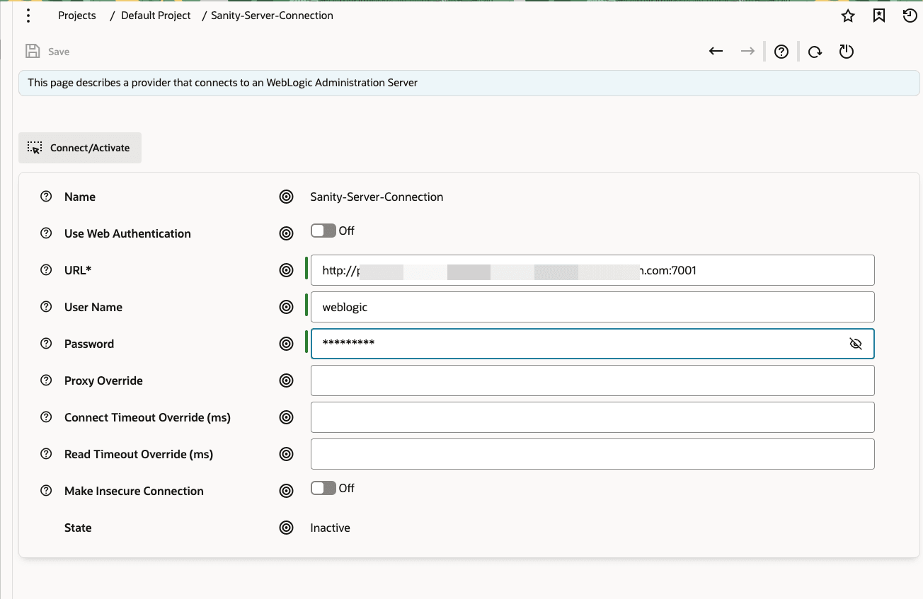Click help icon beside Password
The height and width of the screenshot is (599, 923).
click(47, 344)
